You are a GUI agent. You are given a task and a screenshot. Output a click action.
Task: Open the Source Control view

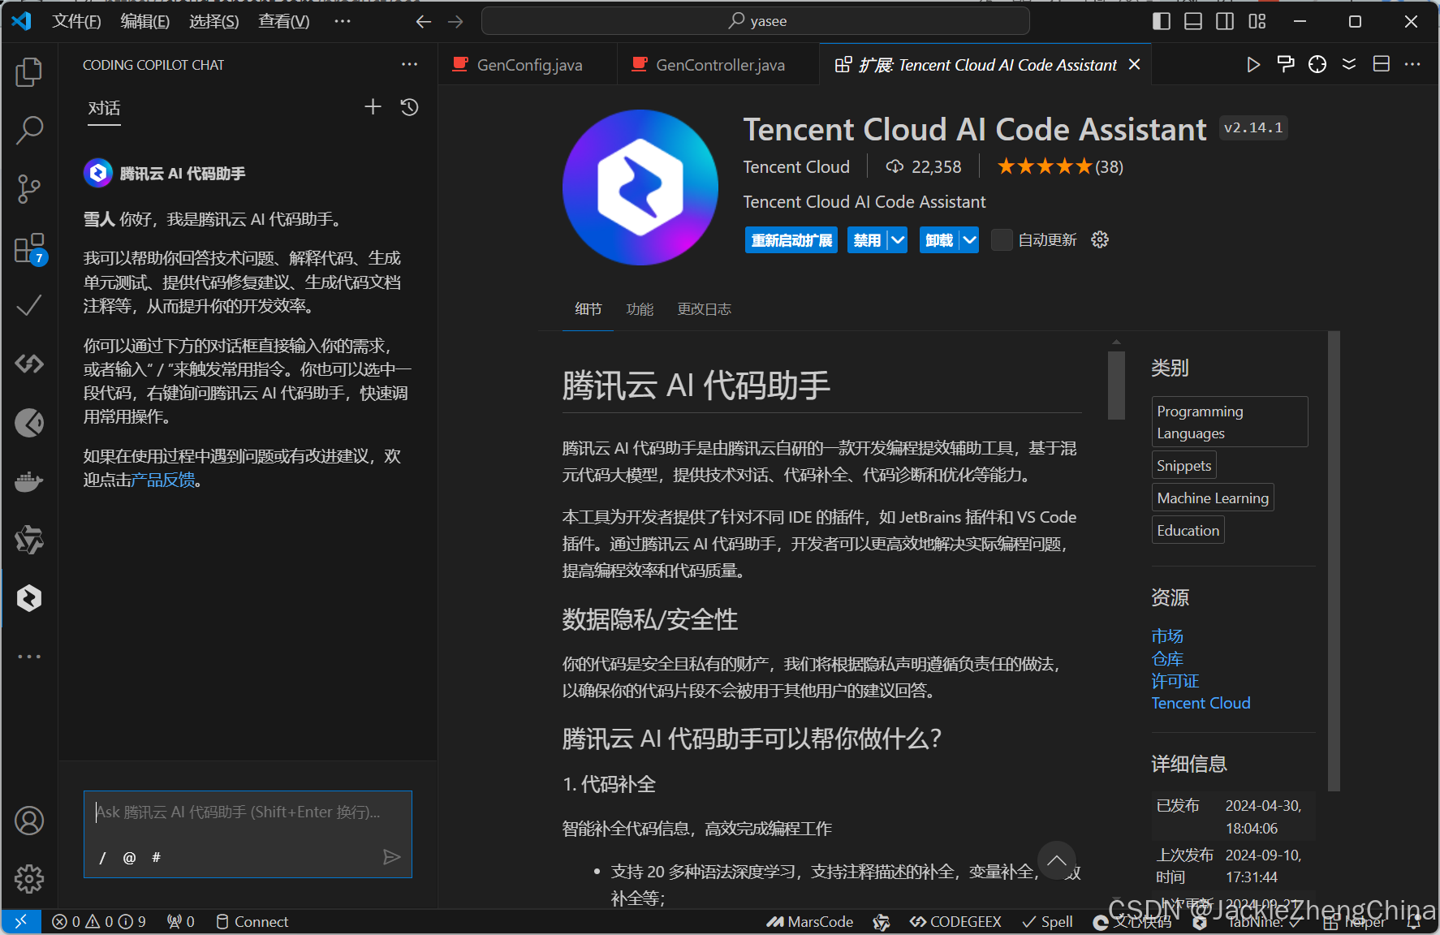point(29,188)
